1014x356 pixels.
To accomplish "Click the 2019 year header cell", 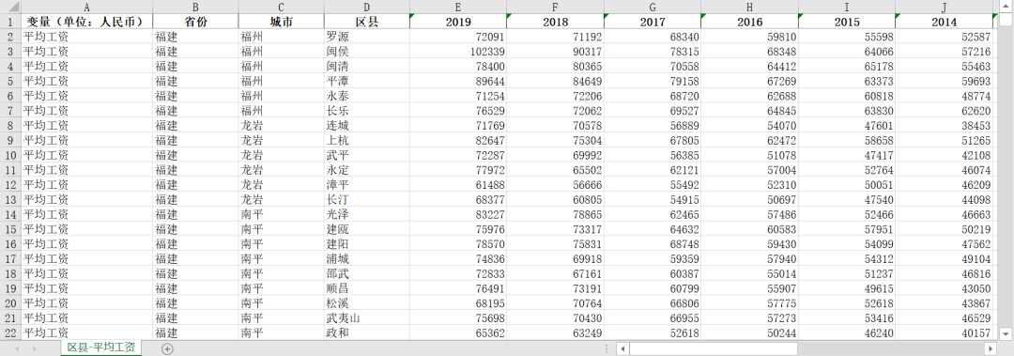I will tap(458, 22).
